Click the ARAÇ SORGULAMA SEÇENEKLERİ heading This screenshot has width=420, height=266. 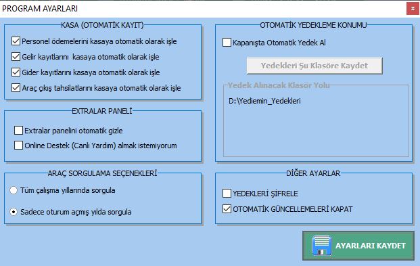102,173
